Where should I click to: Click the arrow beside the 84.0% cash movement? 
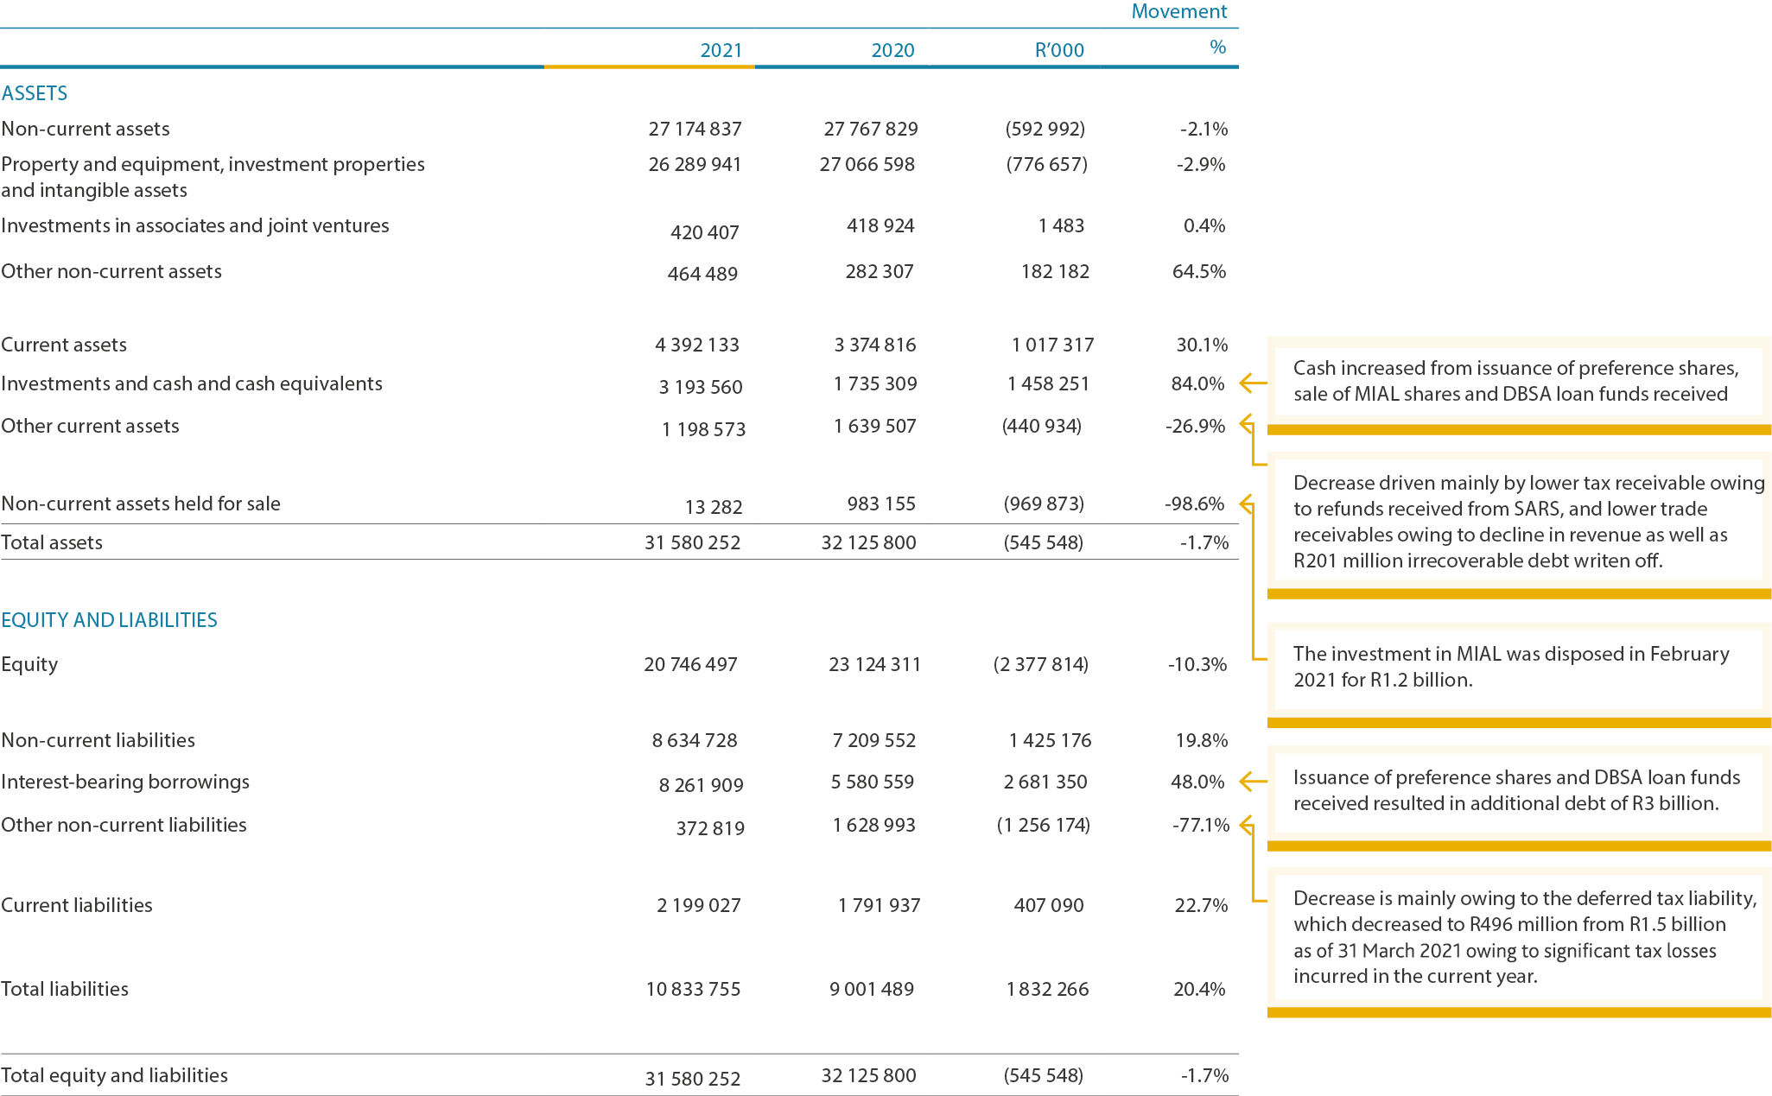[x=1251, y=383]
